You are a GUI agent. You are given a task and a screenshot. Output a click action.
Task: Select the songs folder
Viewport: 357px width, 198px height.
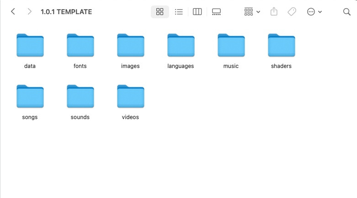click(x=30, y=96)
